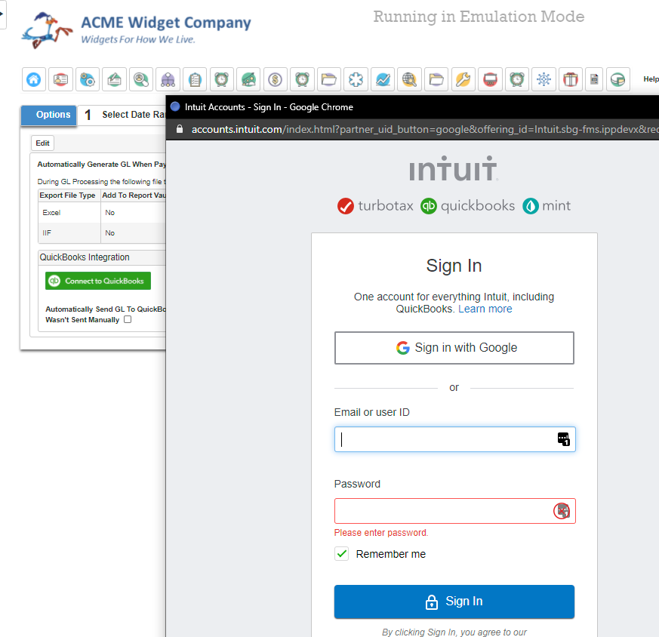Follow the Learn more link
The height and width of the screenshot is (637, 659).
tap(485, 309)
